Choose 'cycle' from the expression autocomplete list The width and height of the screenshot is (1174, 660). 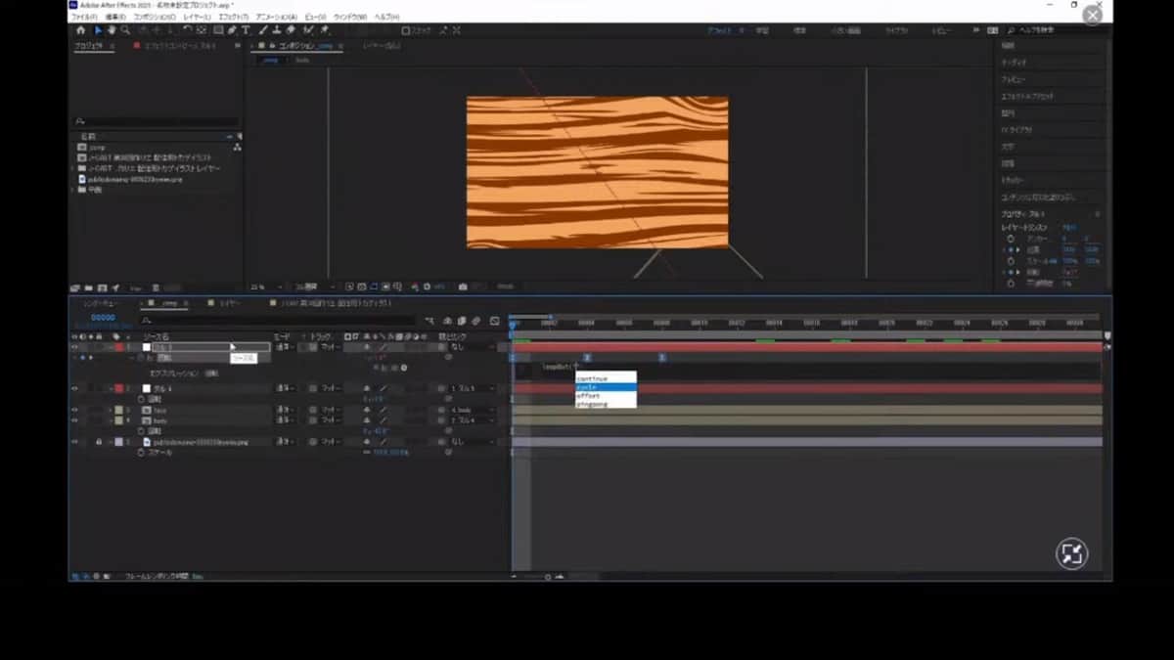point(587,386)
